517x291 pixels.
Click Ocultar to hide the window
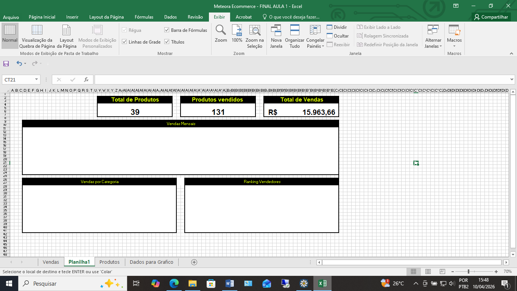point(338,36)
